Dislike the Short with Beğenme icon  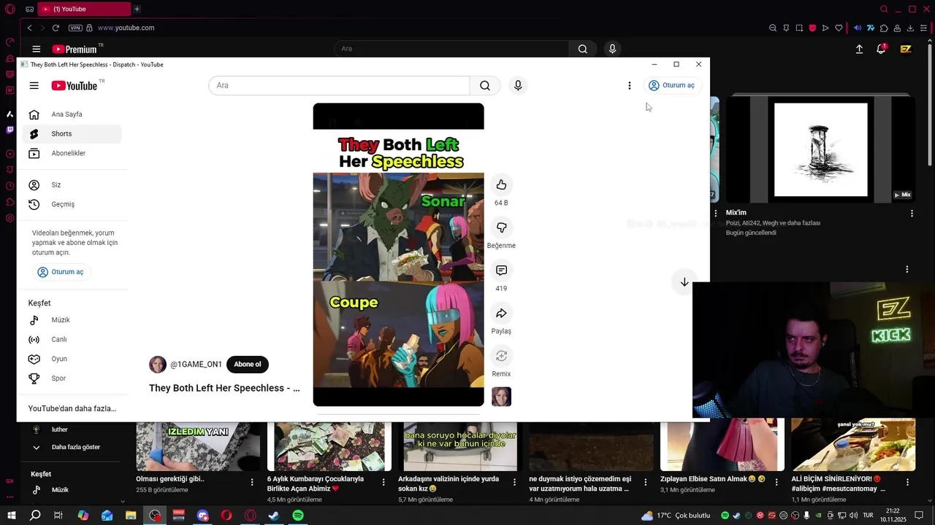[x=501, y=227]
